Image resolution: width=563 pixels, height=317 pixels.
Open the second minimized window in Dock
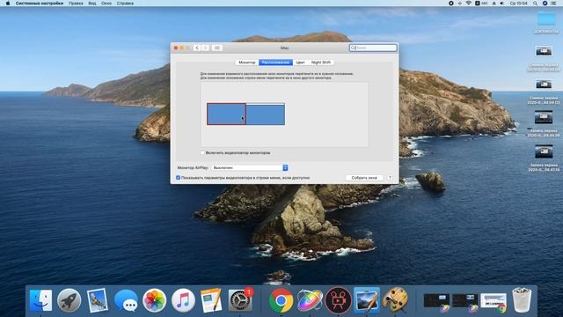tap(464, 301)
